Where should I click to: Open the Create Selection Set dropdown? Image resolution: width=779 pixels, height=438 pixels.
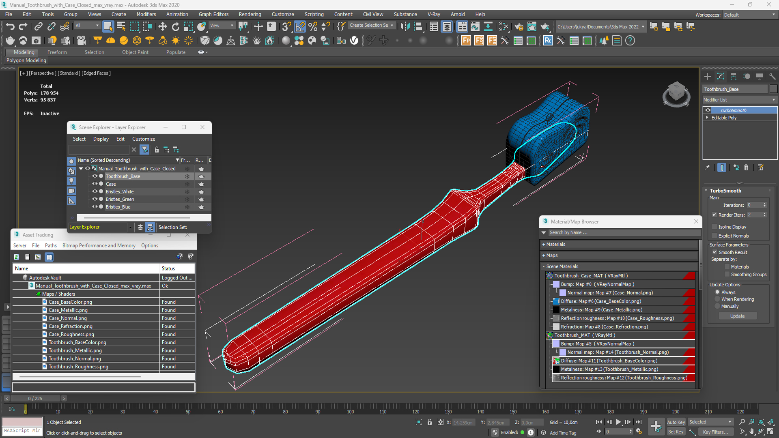click(x=371, y=25)
